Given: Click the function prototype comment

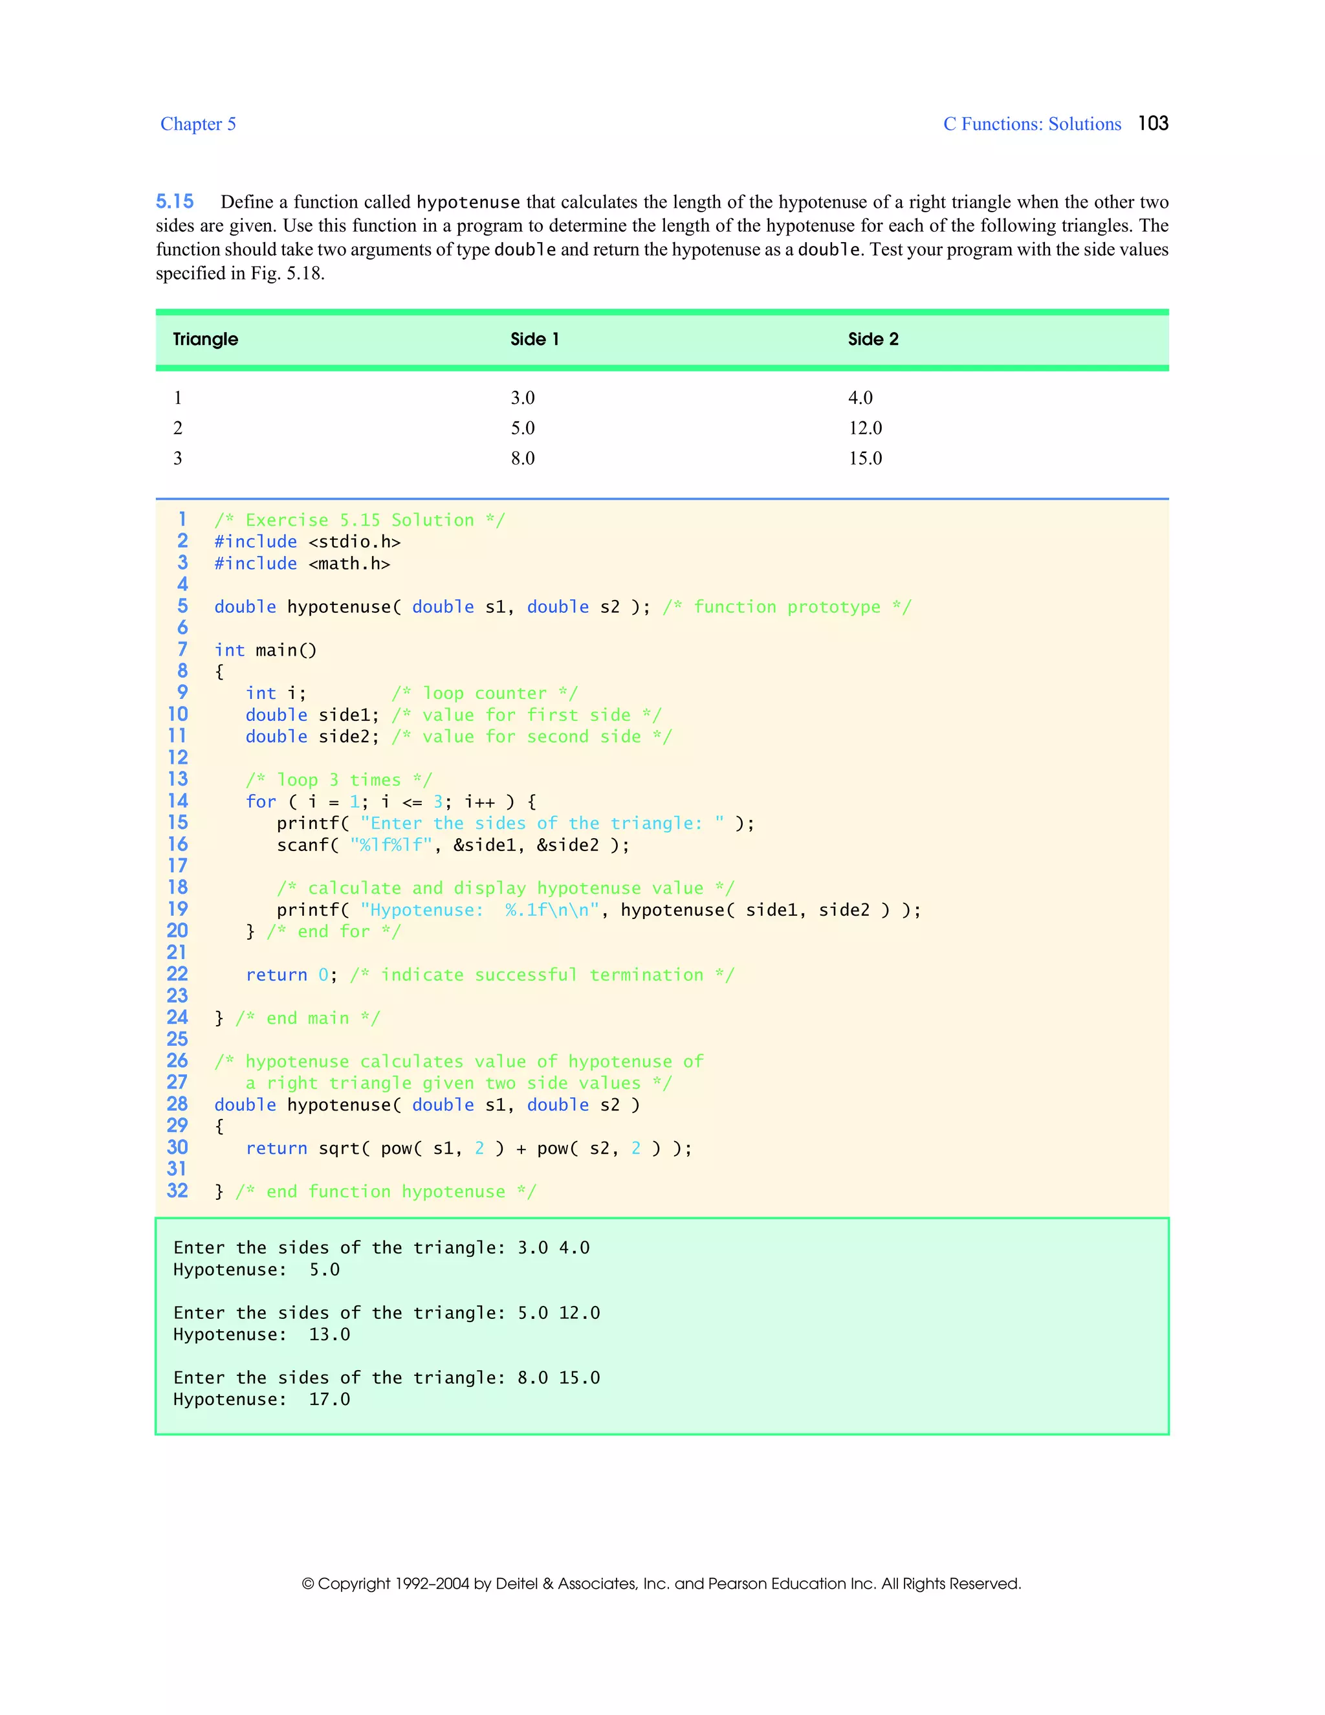Looking at the screenshot, I should 787,607.
